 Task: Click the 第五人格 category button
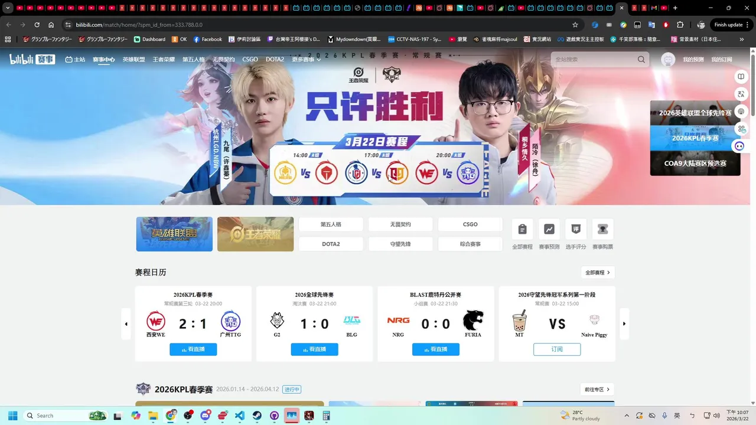[x=331, y=224]
